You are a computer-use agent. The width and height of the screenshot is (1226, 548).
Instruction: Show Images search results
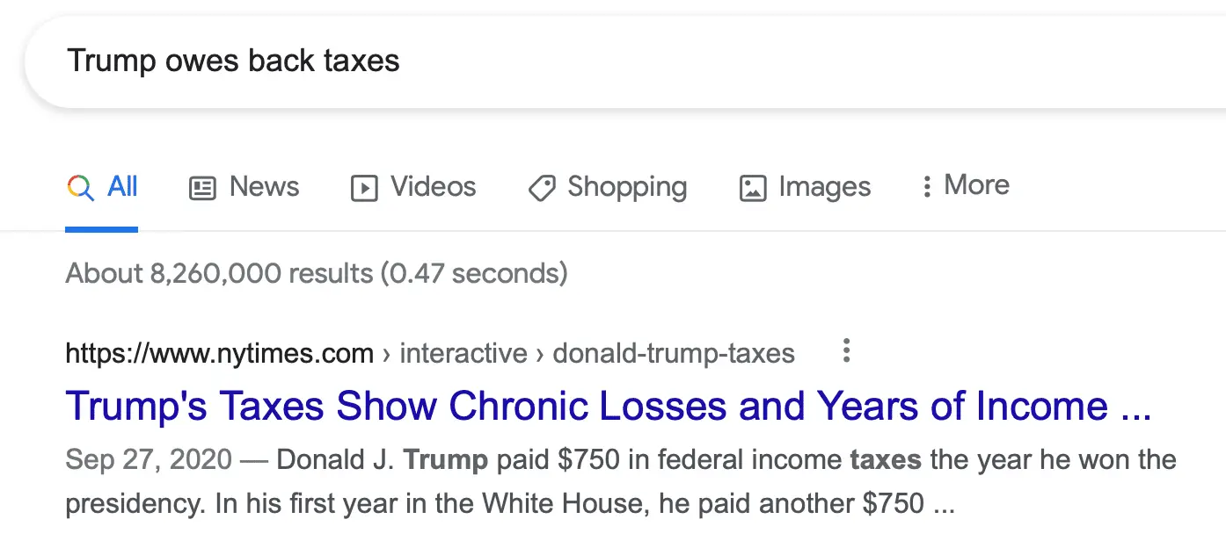[824, 186]
